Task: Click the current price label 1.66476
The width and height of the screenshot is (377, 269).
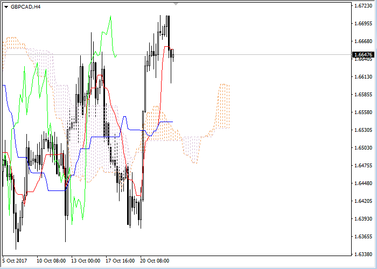Action: [x=363, y=54]
